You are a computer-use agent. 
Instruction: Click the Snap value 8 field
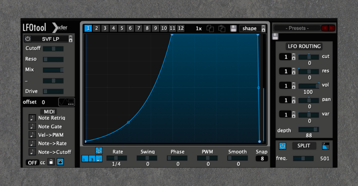(262, 159)
